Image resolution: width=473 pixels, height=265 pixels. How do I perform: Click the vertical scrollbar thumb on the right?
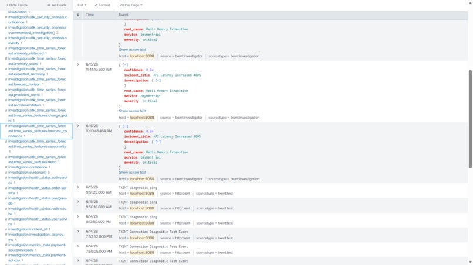[470, 119]
